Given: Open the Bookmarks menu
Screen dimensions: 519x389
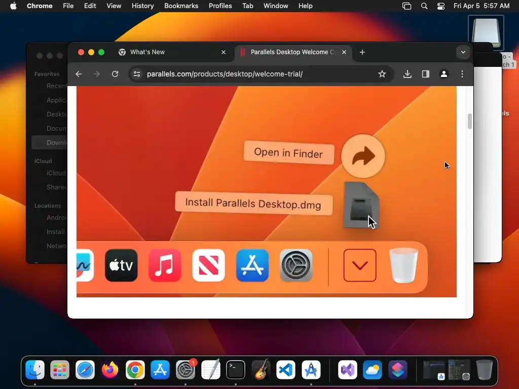Looking at the screenshot, I should click(181, 6).
